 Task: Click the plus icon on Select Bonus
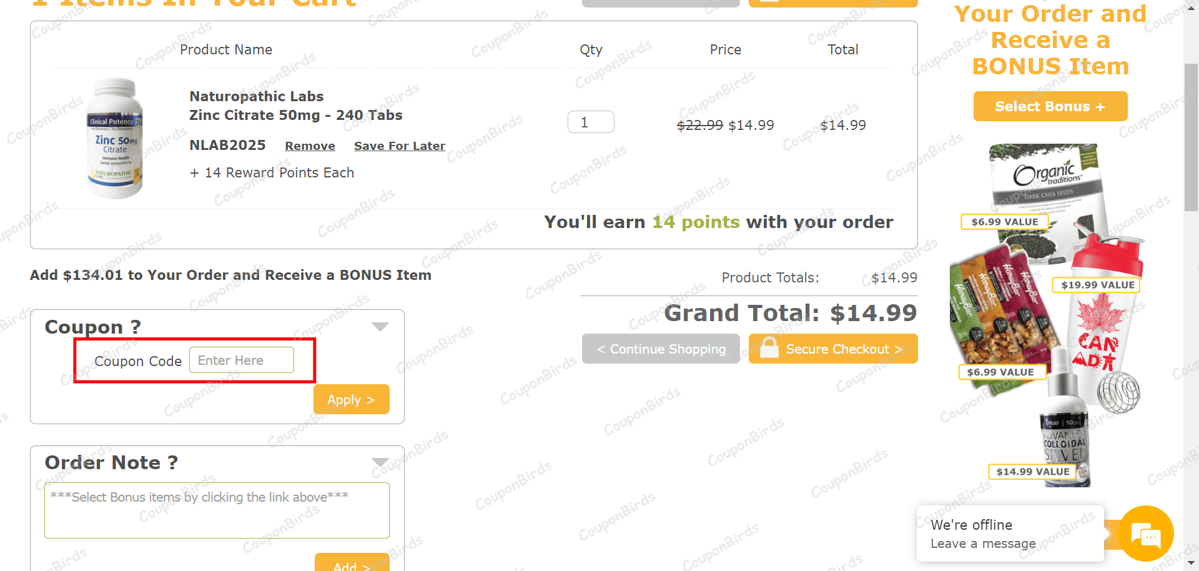tap(1100, 106)
